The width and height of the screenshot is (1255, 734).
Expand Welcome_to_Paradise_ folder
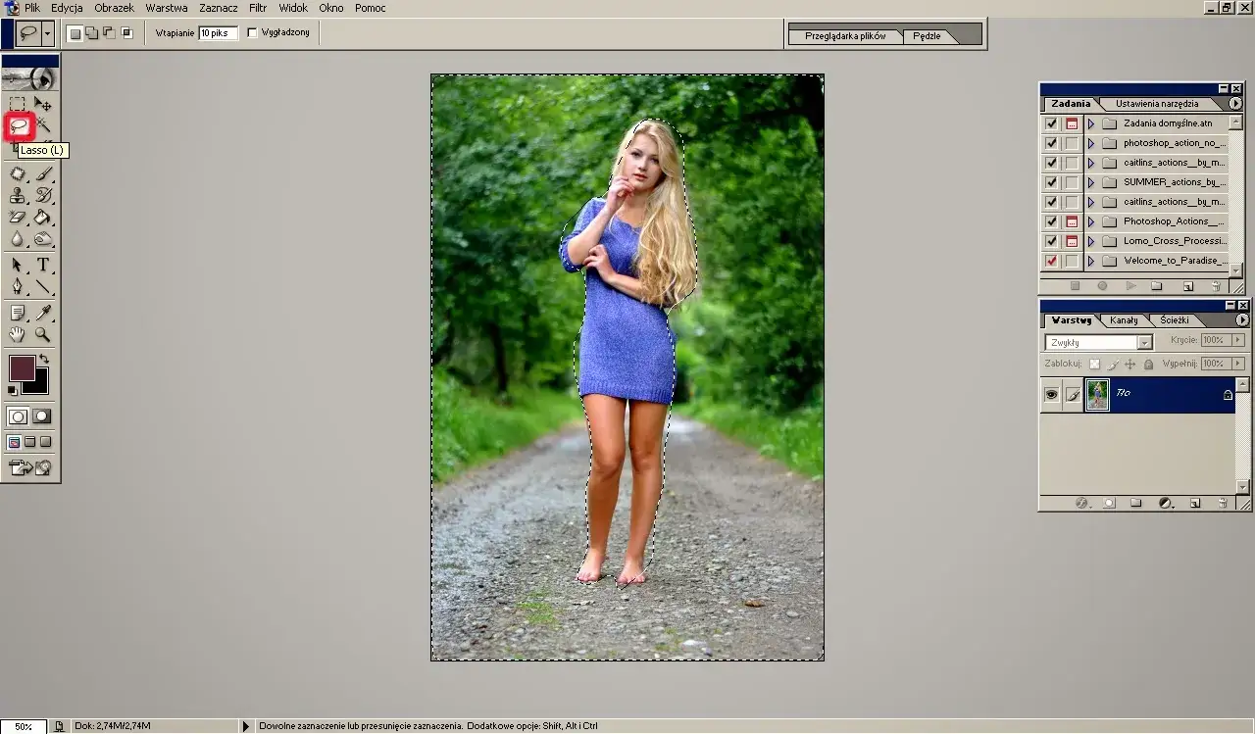coord(1090,261)
